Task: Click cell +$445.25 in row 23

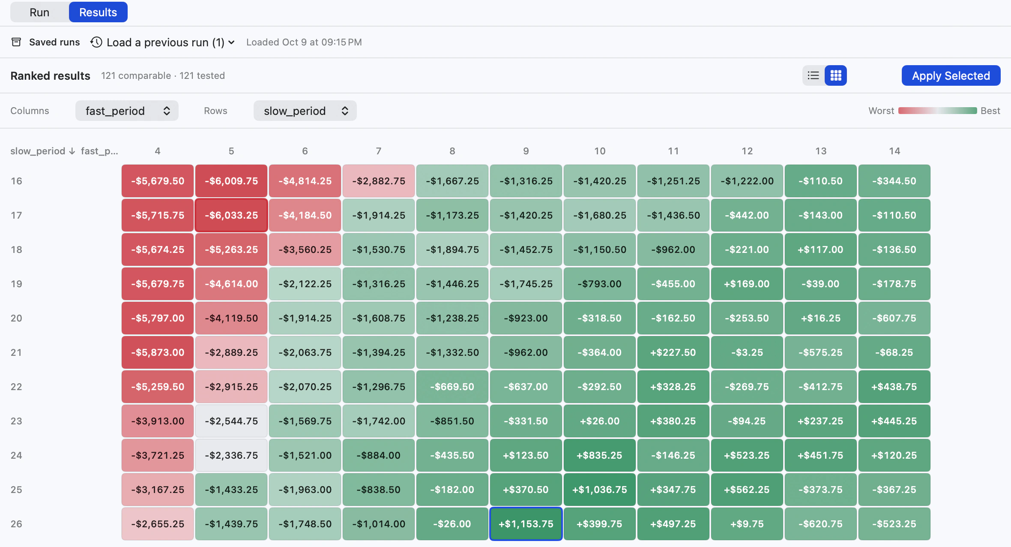Action: pos(894,421)
